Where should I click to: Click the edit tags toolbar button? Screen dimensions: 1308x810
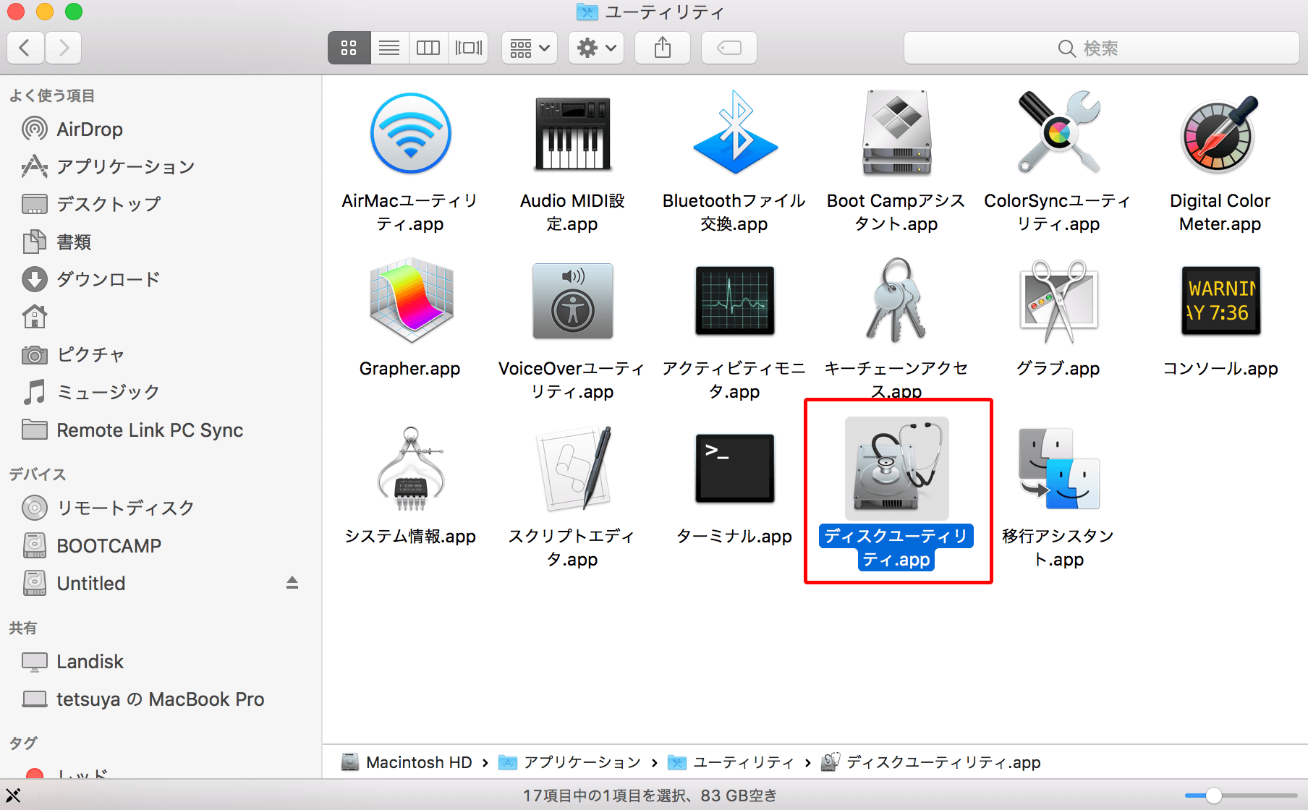coord(729,48)
